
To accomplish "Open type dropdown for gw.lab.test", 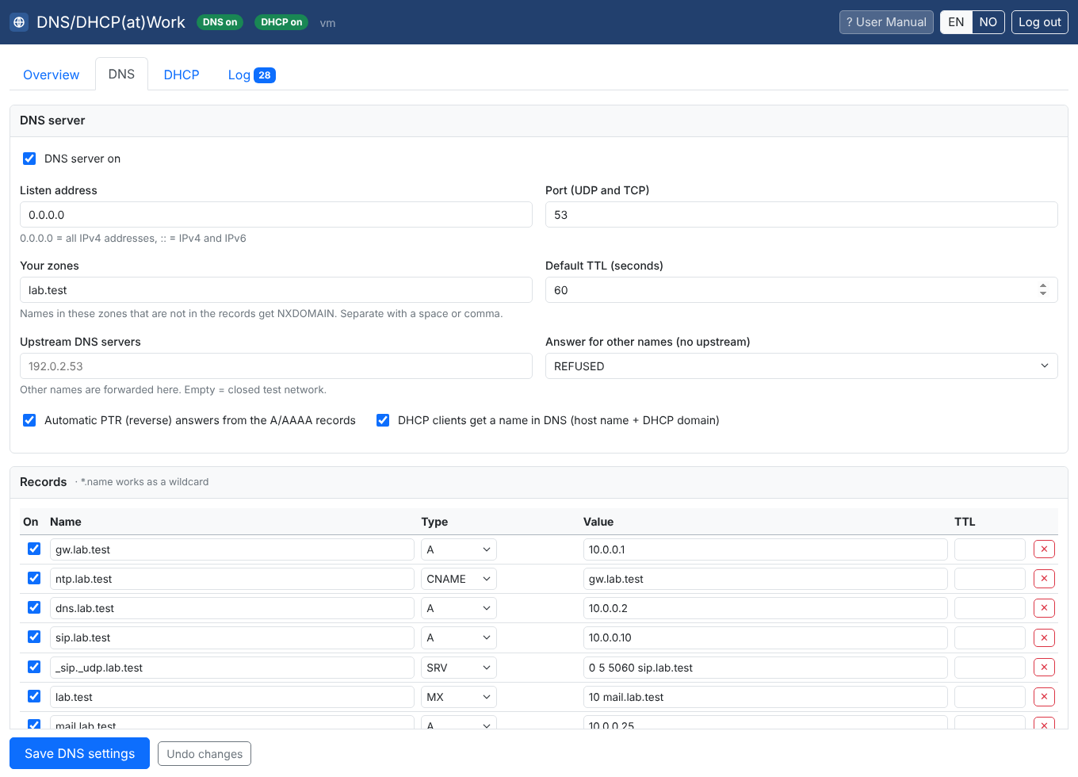I will (459, 549).
